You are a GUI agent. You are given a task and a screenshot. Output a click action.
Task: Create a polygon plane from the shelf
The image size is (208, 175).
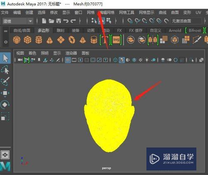tap(61, 40)
